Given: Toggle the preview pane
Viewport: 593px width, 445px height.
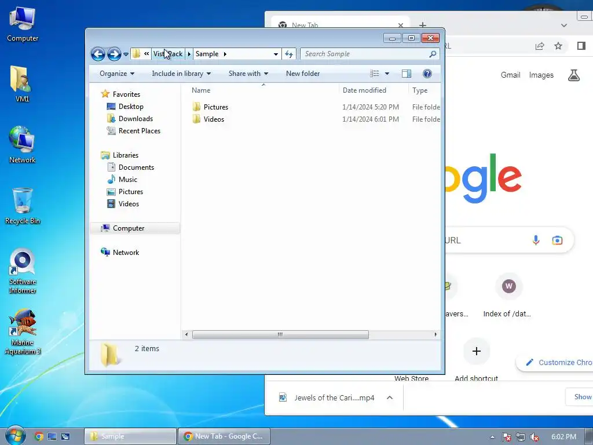Looking at the screenshot, I should tap(407, 74).
